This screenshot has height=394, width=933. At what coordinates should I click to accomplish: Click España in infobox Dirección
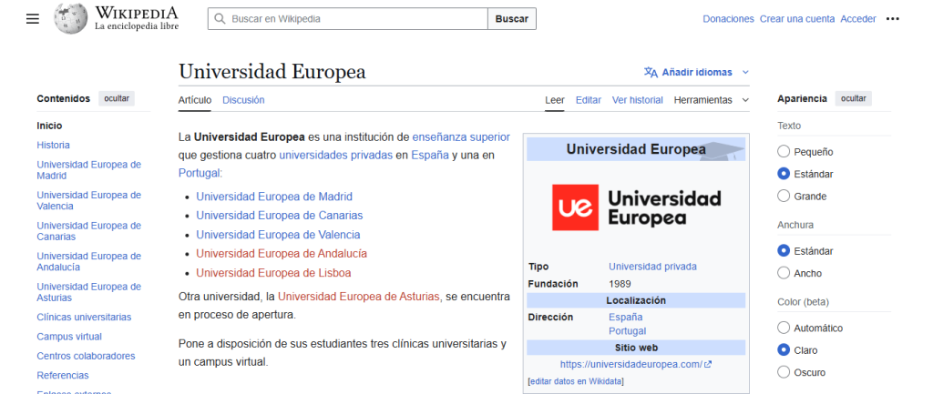[625, 317]
